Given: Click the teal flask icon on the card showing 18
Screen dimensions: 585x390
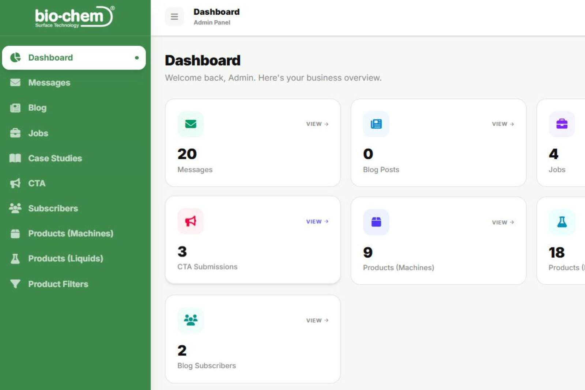Looking at the screenshot, I should click(562, 222).
